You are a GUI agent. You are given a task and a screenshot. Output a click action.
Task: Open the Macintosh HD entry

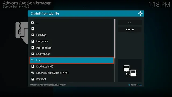[72, 67]
